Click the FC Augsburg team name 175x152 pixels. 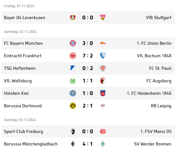click(x=159, y=81)
